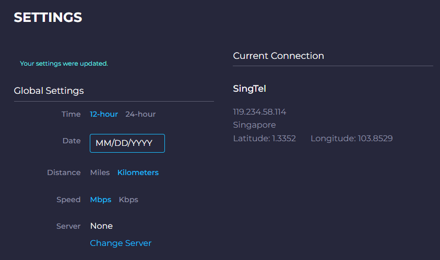Click the Latitude value
440x260 pixels.
pyautogui.click(x=264, y=139)
